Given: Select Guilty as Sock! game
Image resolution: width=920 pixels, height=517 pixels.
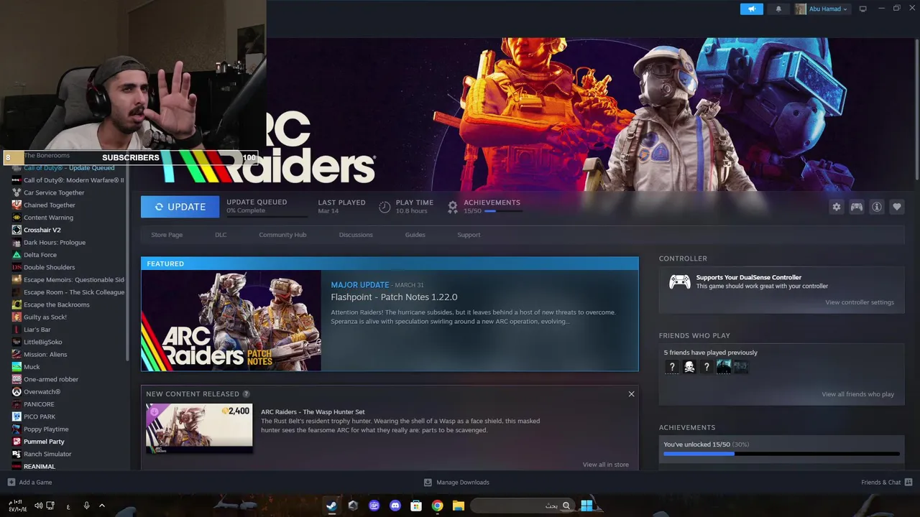Looking at the screenshot, I should click(x=45, y=317).
